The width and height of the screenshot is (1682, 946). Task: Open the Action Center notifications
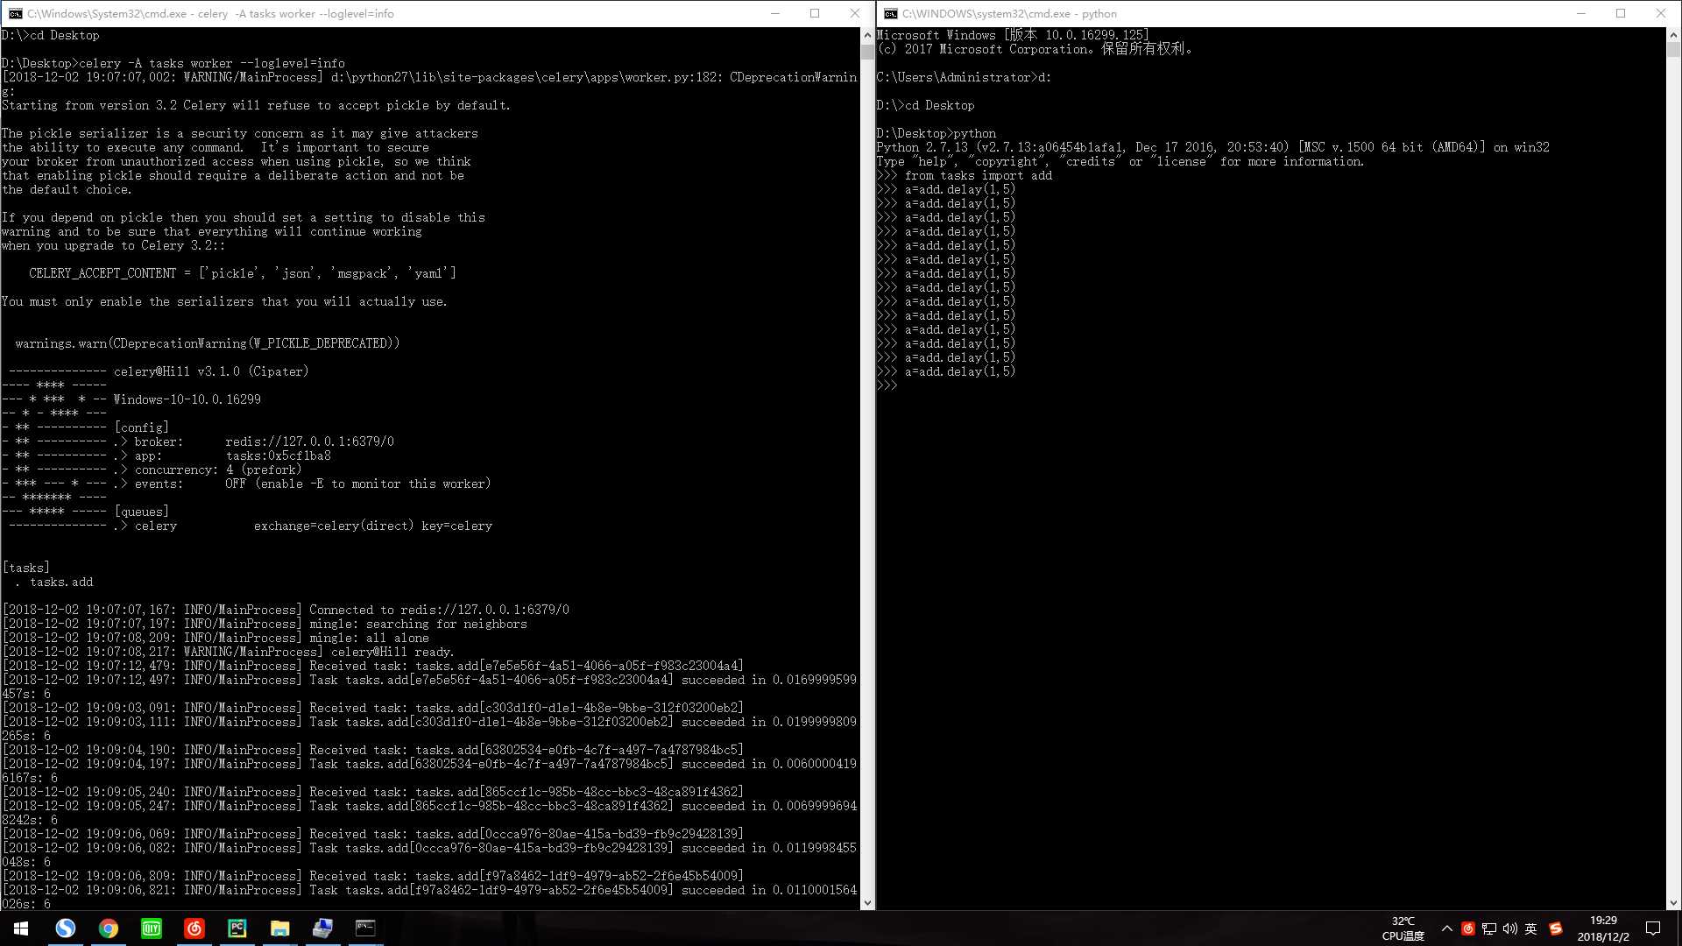[1653, 928]
